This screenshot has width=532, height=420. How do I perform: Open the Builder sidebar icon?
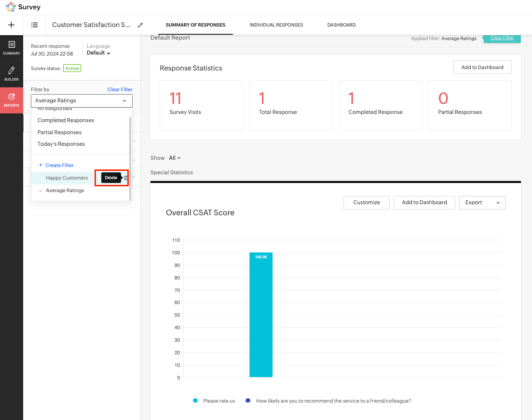tap(12, 73)
